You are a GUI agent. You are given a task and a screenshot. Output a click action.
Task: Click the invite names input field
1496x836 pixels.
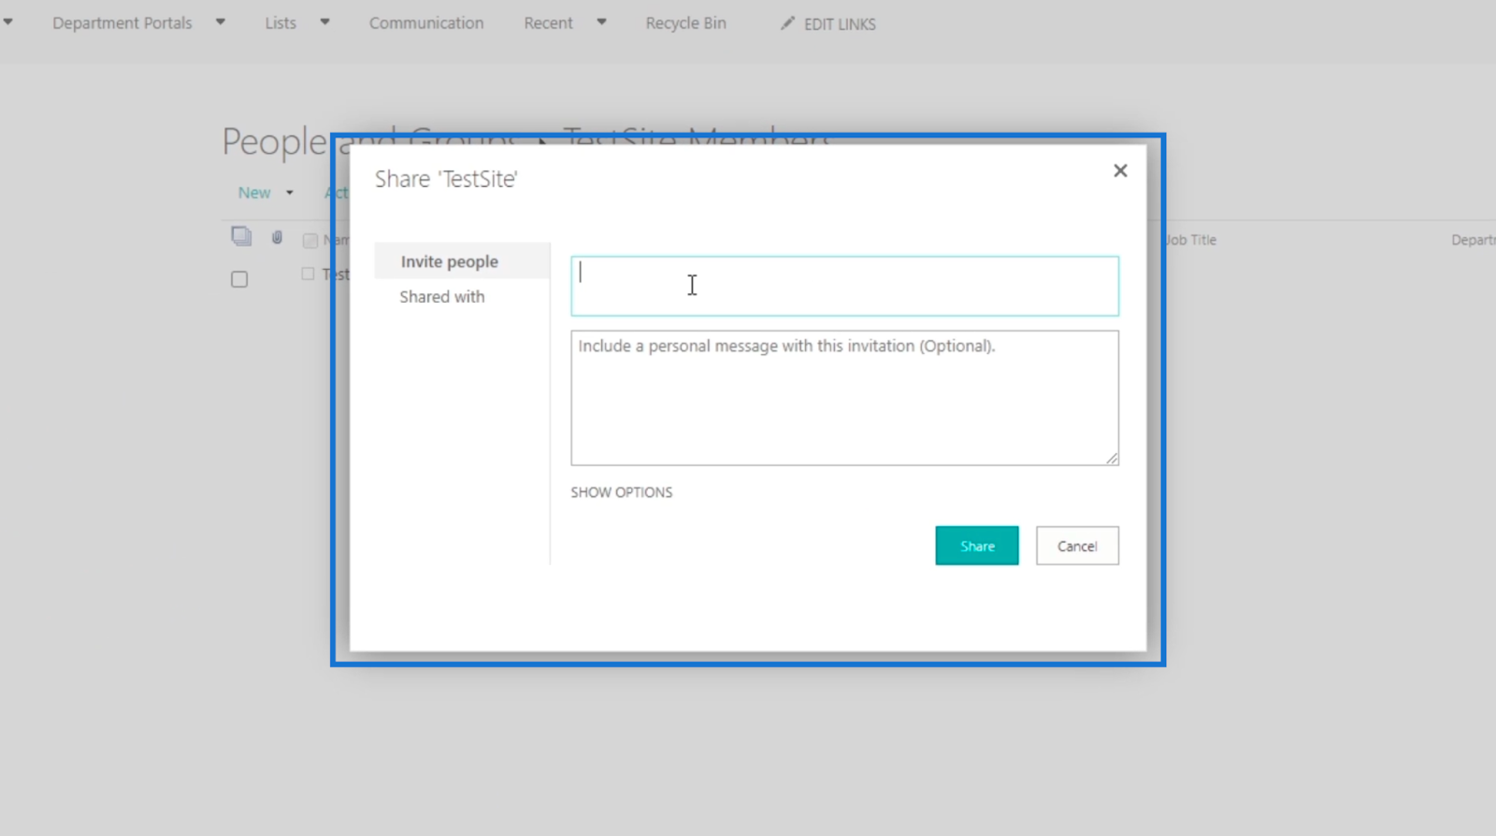844,286
